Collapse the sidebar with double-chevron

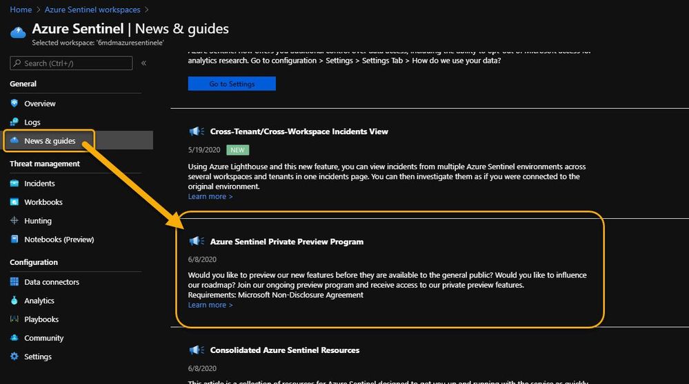tap(143, 63)
